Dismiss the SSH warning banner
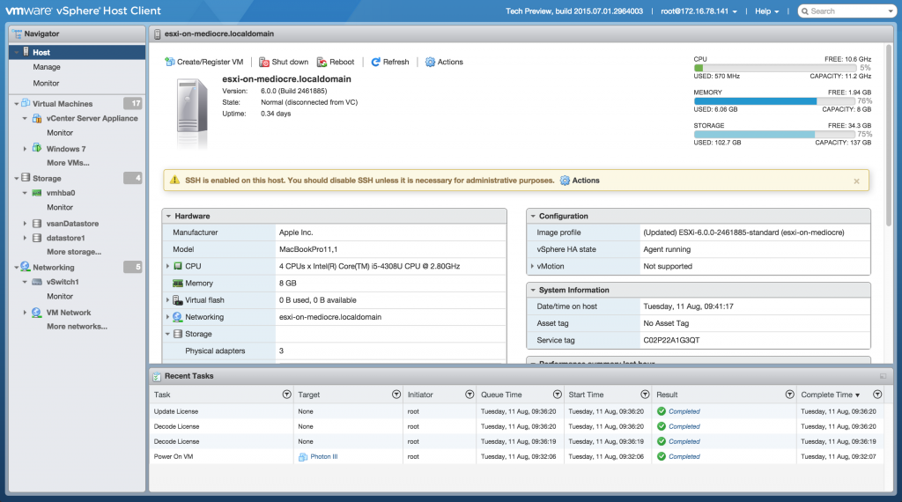The image size is (902, 502). pyautogui.click(x=856, y=181)
